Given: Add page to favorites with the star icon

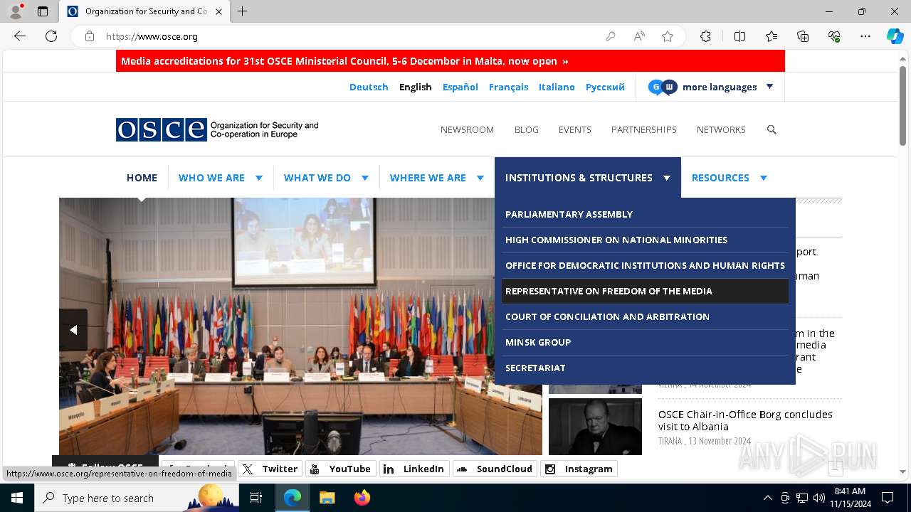Looking at the screenshot, I should (x=668, y=36).
